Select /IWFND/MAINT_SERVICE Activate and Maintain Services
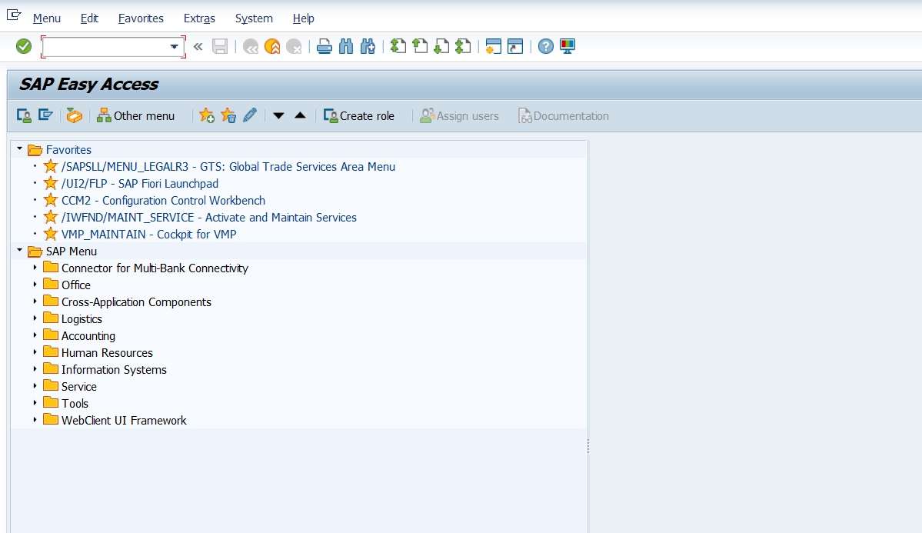This screenshot has width=922, height=533. tap(208, 218)
